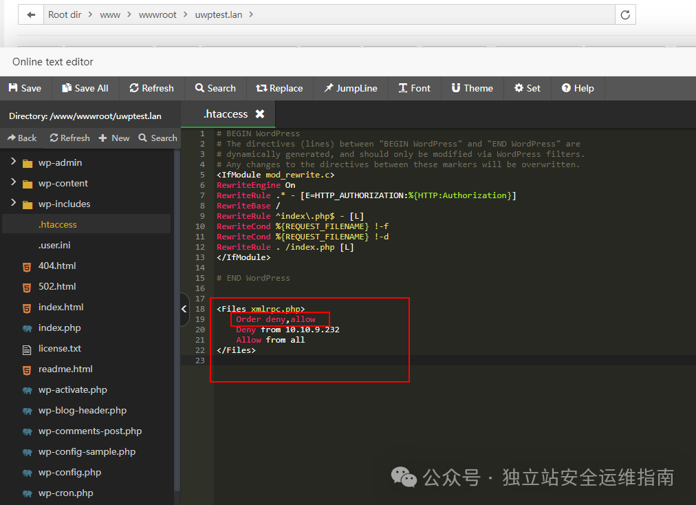Click the 'Deny from 10.10.9.232' line
The image size is (696, 505).
pyautogui.click(x=287, y=330)
